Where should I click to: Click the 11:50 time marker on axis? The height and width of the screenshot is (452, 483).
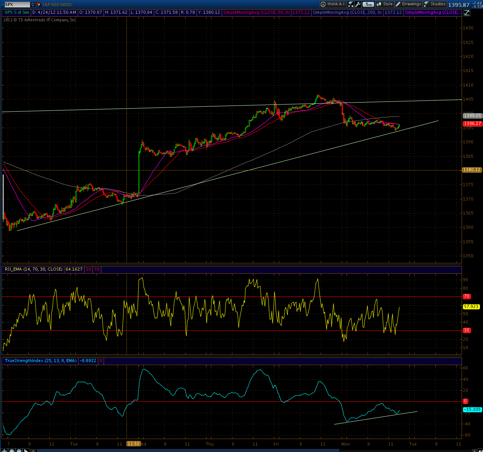[x=134, y=444]
